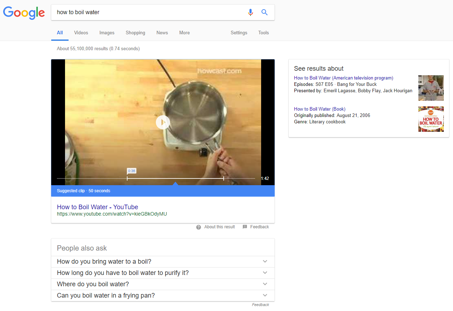
Task: Open the More search categories menu
Action: click(x=184, y=33)
